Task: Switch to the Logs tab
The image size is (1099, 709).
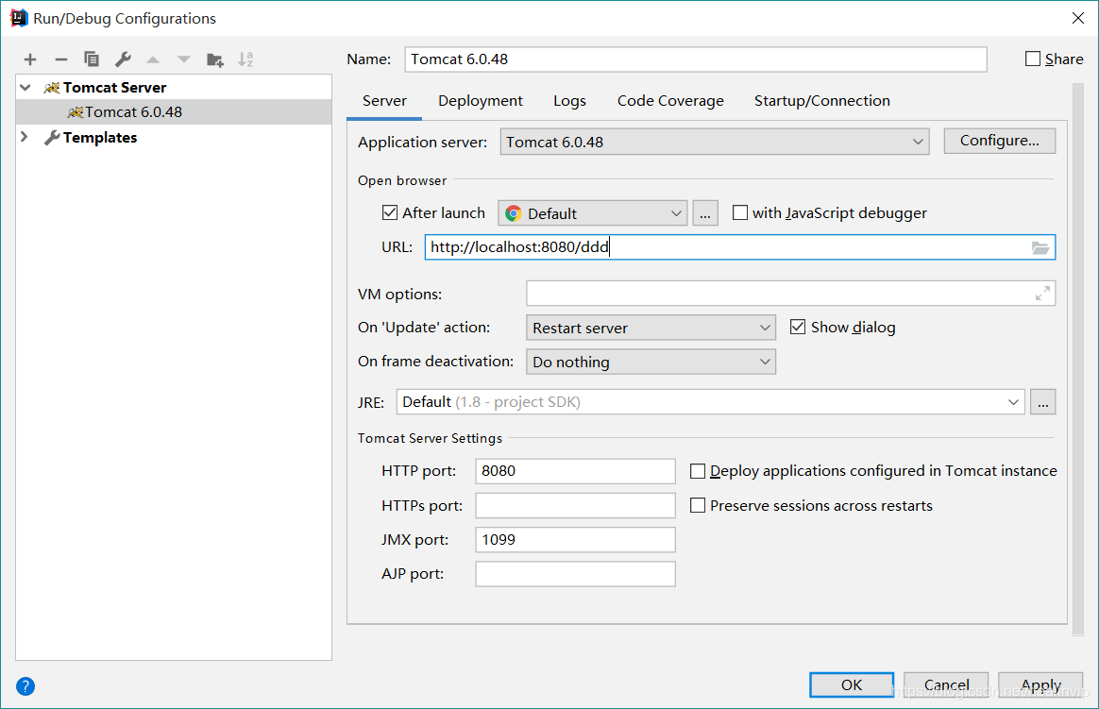Action: [x=569, y=101]
